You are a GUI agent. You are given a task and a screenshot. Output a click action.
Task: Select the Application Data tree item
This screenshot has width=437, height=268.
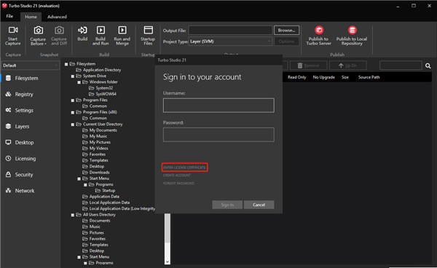pos(104,197)
